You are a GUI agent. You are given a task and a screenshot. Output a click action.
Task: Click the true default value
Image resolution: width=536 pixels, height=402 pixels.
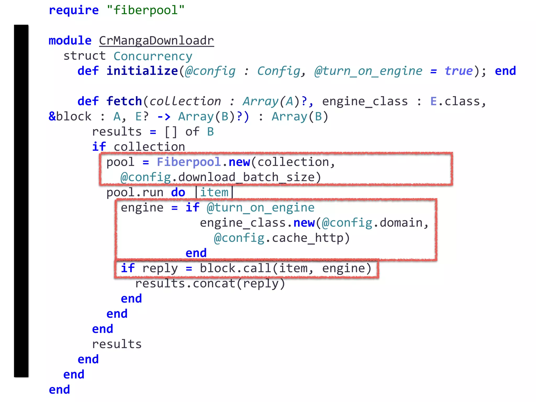[x=459, y=71]
